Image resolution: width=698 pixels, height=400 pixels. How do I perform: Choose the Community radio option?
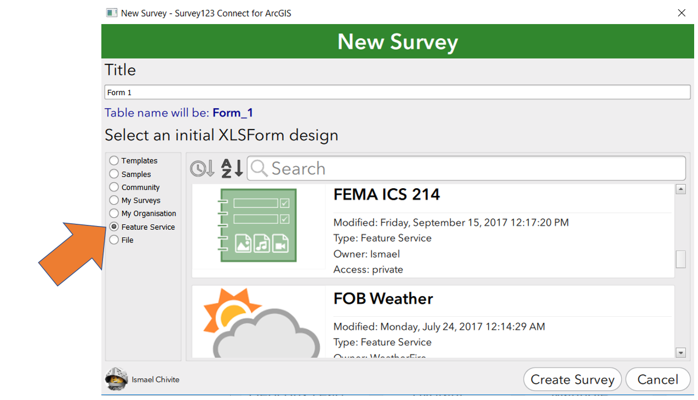[x=114, y=187]
